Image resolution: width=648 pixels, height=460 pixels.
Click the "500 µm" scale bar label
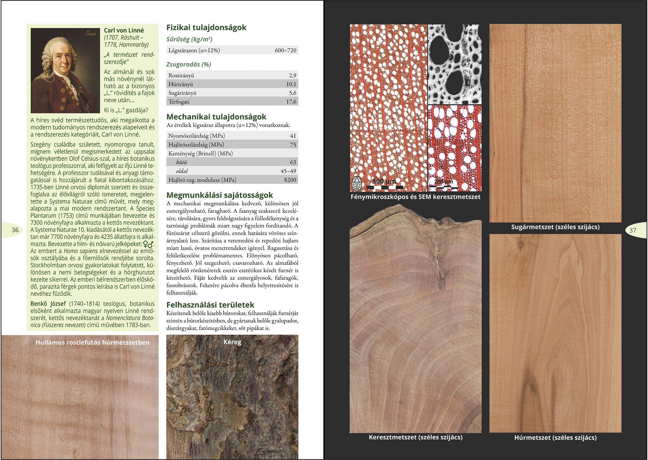[384, 181]
